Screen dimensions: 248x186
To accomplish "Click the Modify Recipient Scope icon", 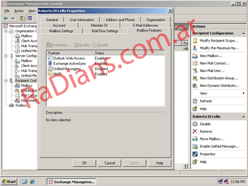I will (195, 41).
